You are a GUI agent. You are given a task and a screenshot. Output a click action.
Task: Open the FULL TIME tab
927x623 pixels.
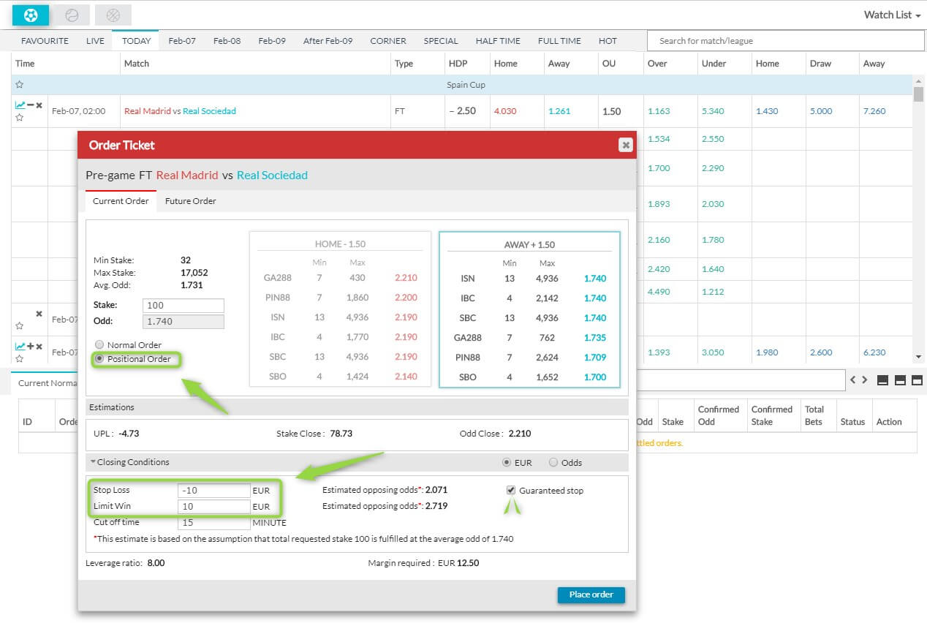point(559,41)
